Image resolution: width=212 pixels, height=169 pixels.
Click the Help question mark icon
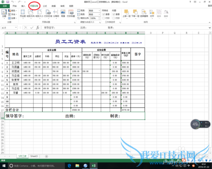(190, 2)
